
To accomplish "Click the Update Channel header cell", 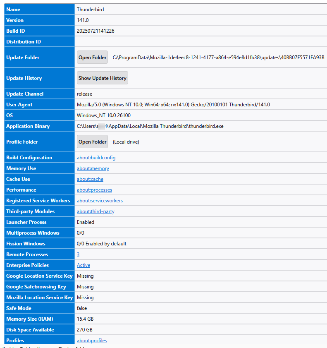I will pyautogui.click(x=39, y=94).
